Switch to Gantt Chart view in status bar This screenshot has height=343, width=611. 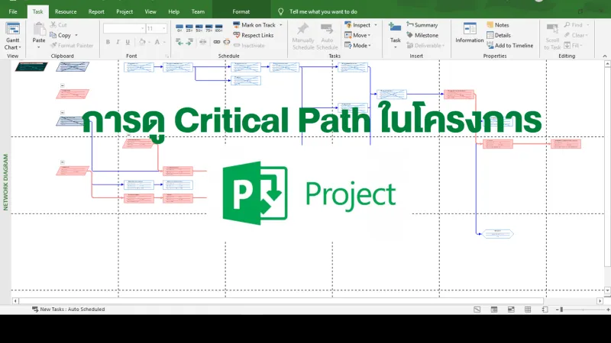coord(477,309)
